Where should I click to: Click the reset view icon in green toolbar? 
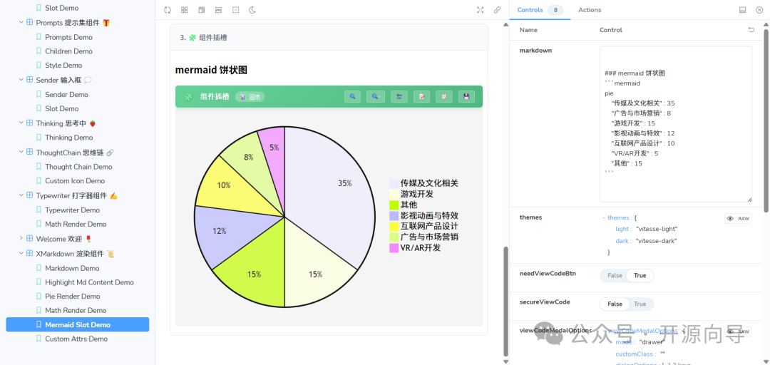click(x=399, y=97)
